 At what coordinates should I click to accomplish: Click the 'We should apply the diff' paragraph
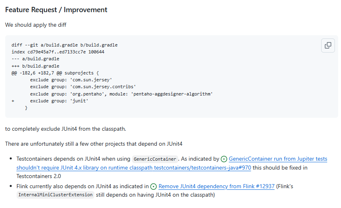coord(36,25)
